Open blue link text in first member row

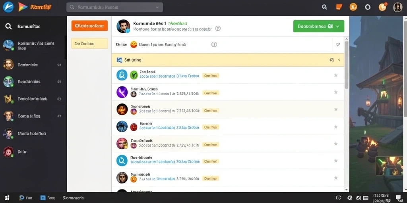tap(169, 76)
